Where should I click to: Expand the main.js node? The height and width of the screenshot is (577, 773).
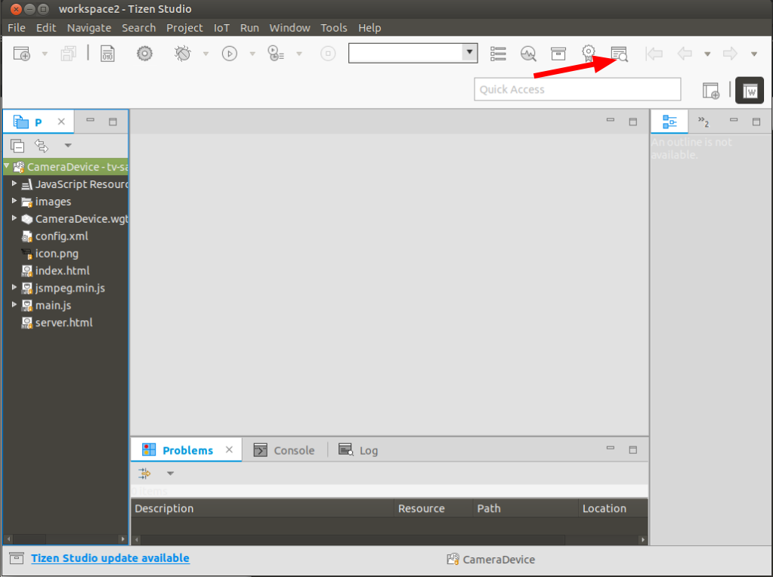pyautogui.click(x=14, y=304)
